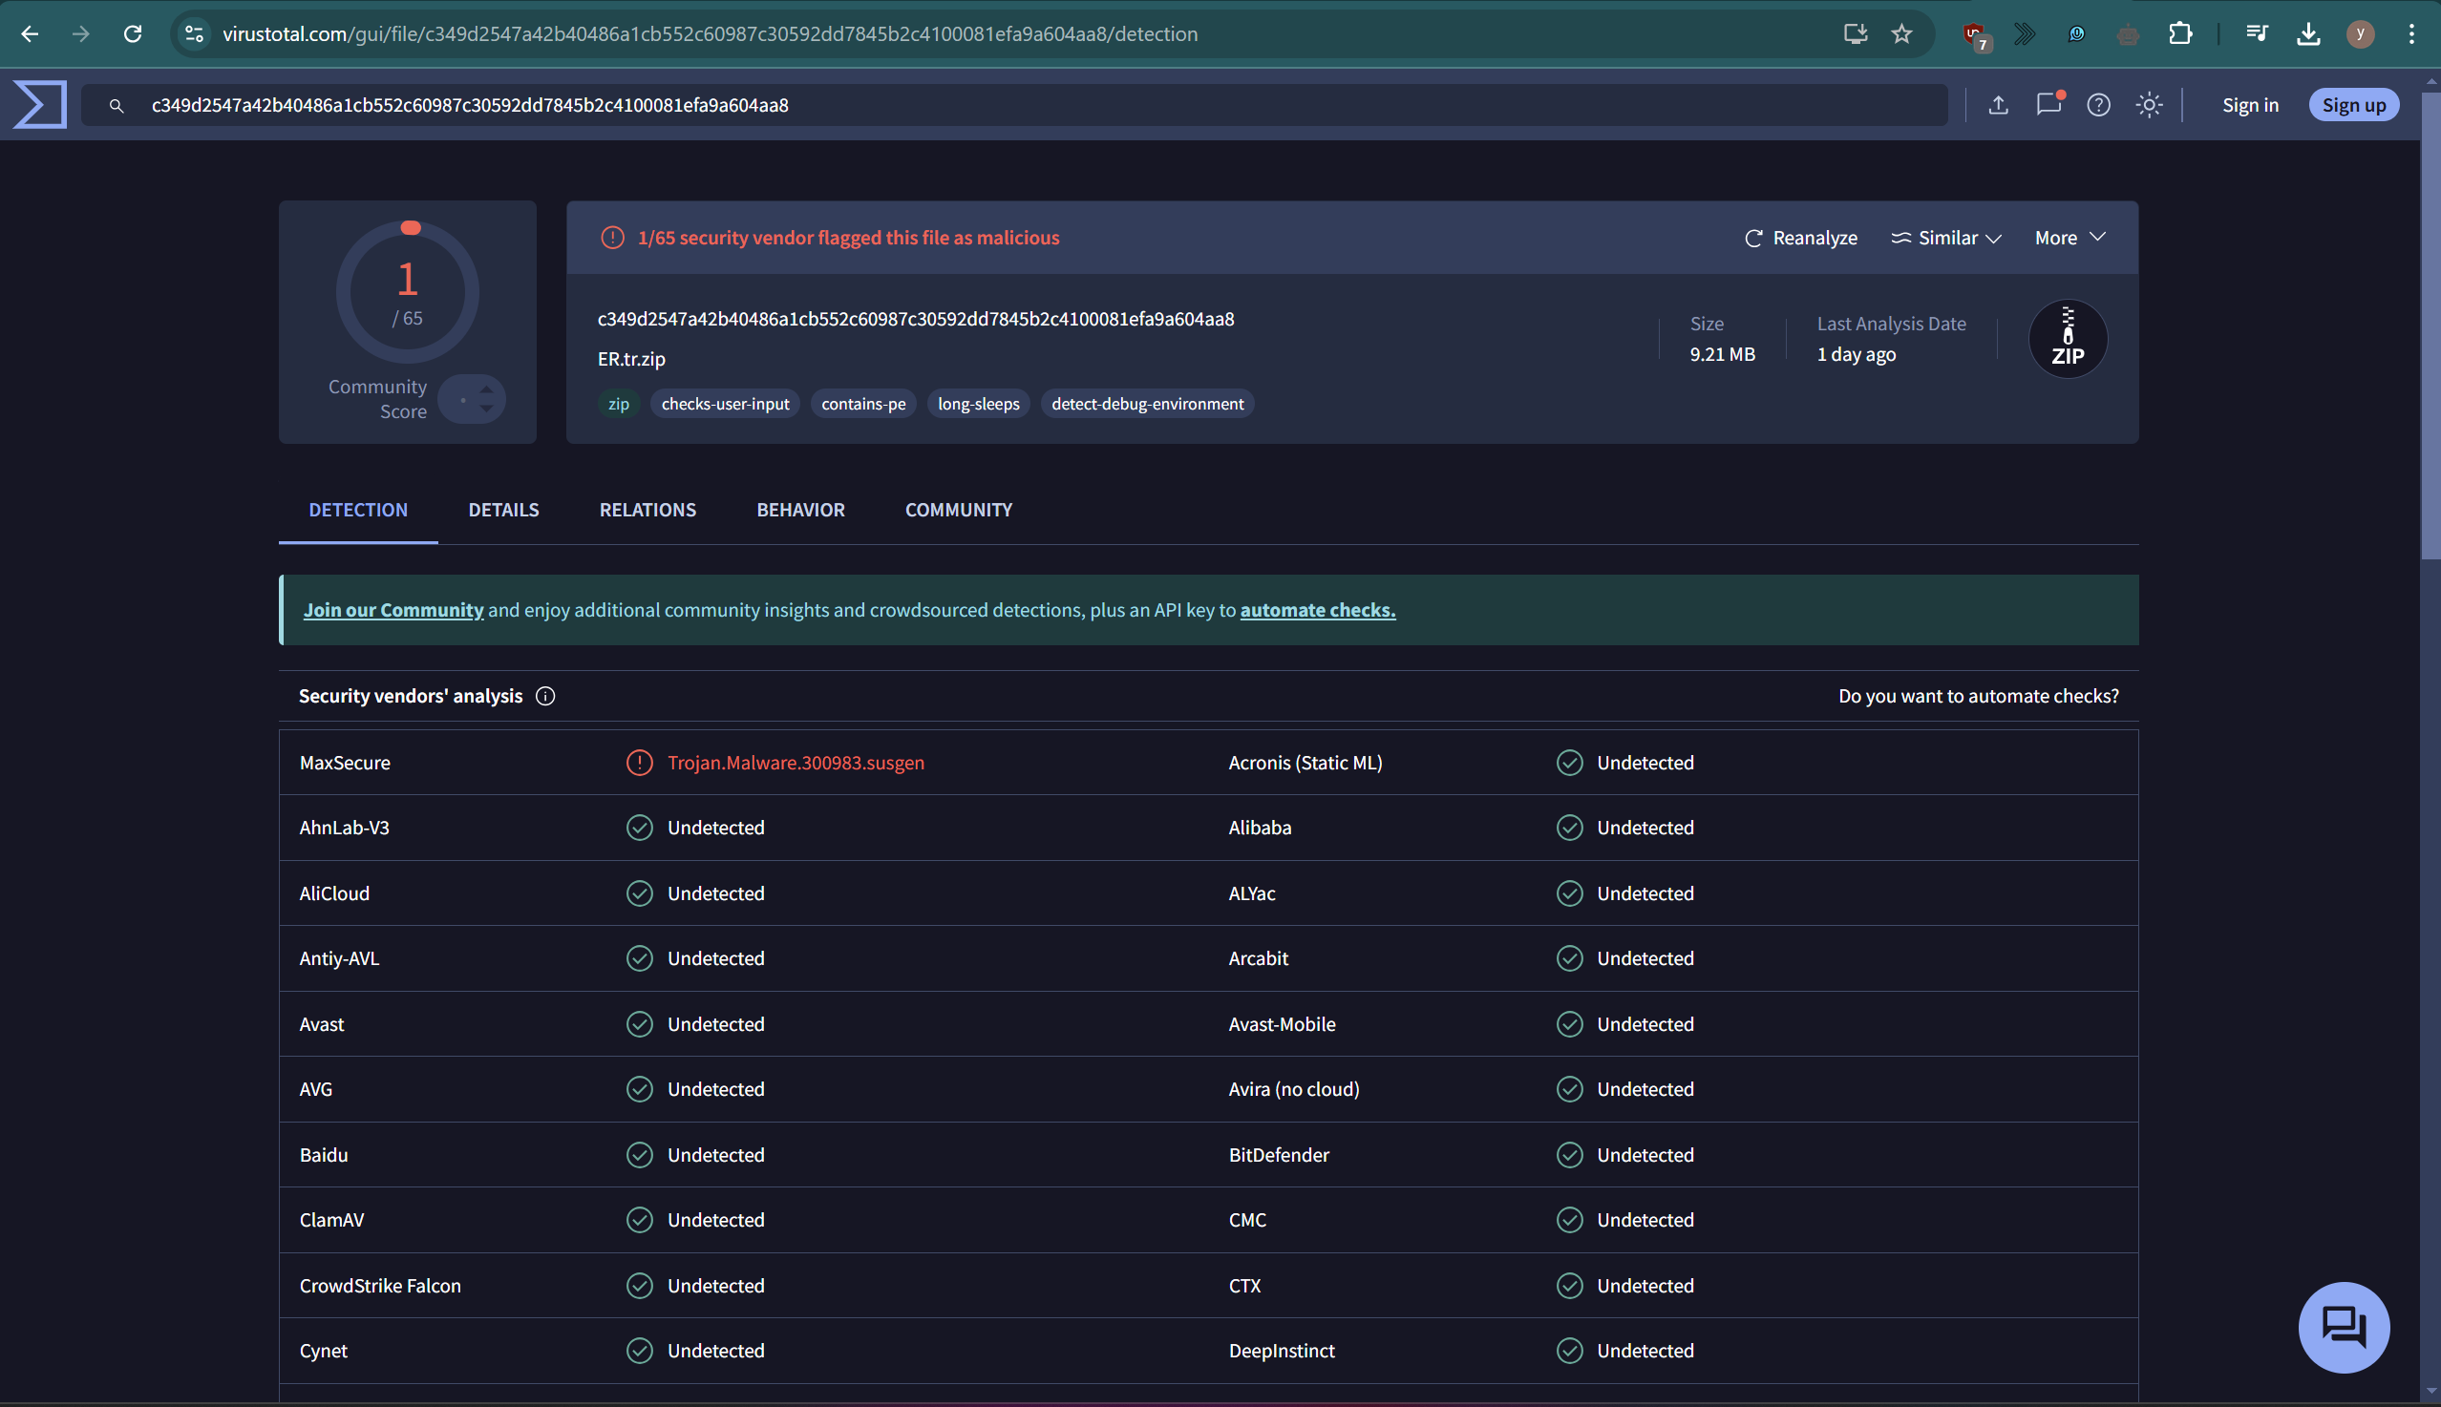The width and height of the screenshot is (2441, 1407).
Task: Open the Join our Community link
Action: 393,610
